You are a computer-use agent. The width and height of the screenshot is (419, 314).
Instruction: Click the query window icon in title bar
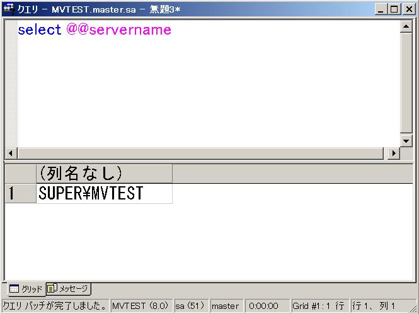pyautogui.click(x=9, y=9)
